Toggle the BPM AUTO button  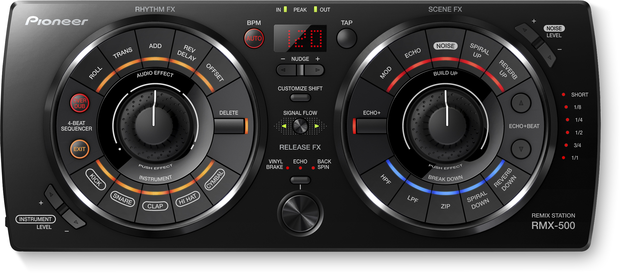(x=254, y=38)
